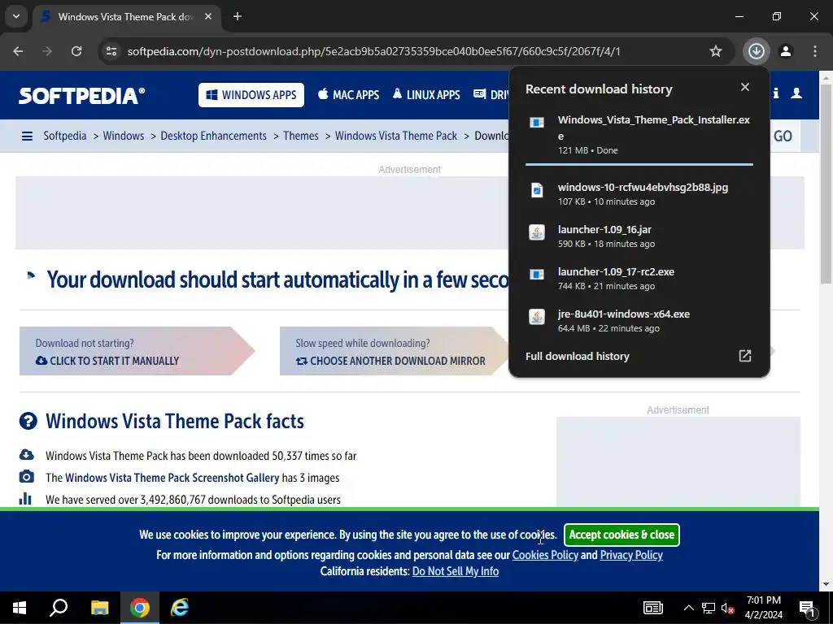Open Windows_Vista_Theme_Pack_Installer.exe download entry
The width and height of the screenshot is (833, 624).
click(x=639, y=135)
